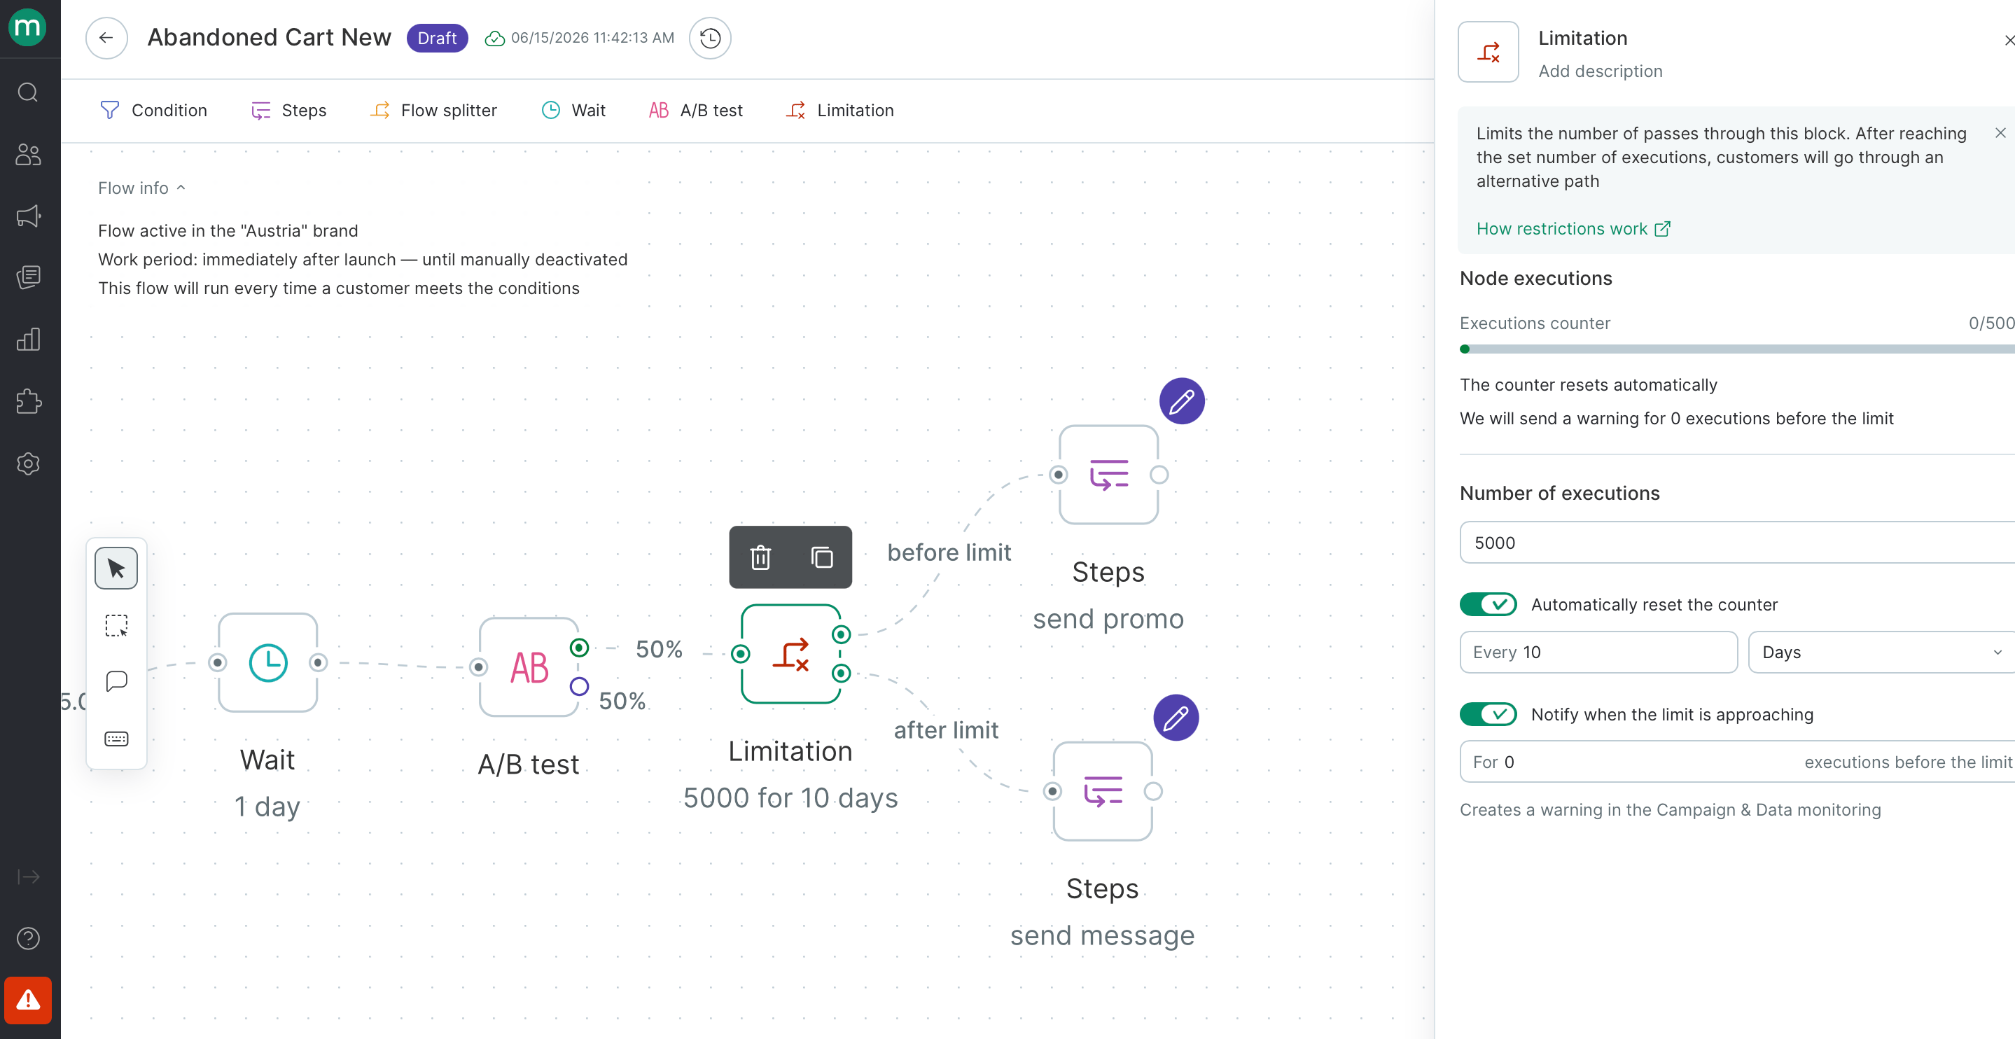Open the analytics bar chart section
The image size is (2015, 1039).
pyautogui.click(x=28, y=339)
